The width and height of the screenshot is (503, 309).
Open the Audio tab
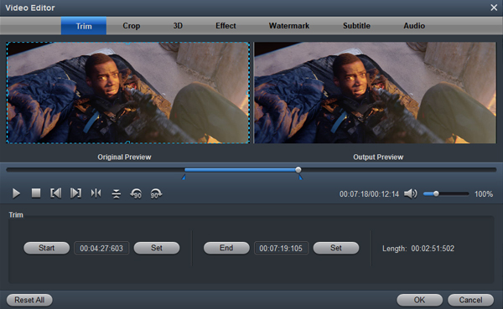[x=414, y=26]
